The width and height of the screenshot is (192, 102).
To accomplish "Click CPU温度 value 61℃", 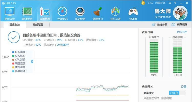I will tap(38, 40).
